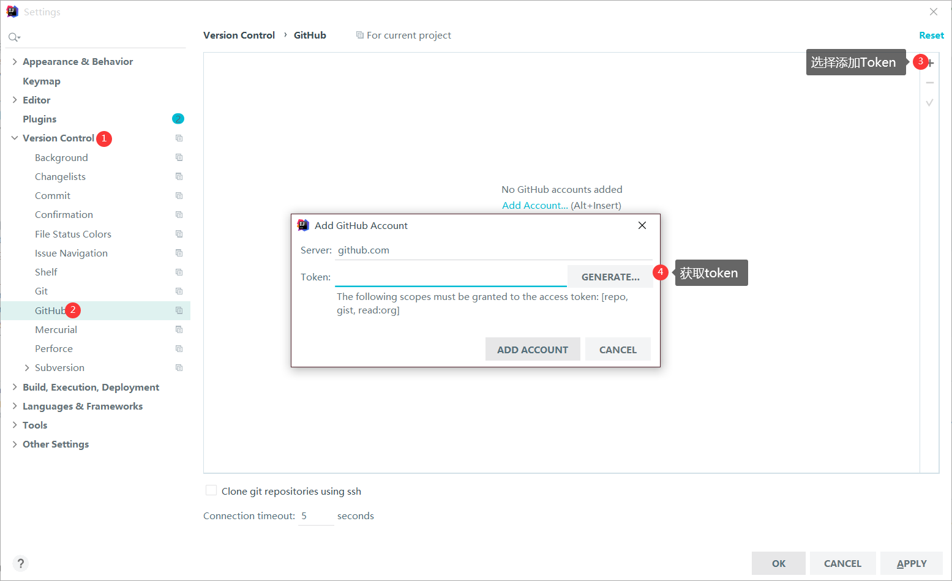Click project icon beside Changelists row
Image resolution: width=952 pixels, height=581 pixels.
tap(179, 176)
